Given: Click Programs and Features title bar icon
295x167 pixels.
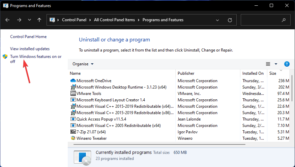Looking at the screenshot, I should pos(6,6).
